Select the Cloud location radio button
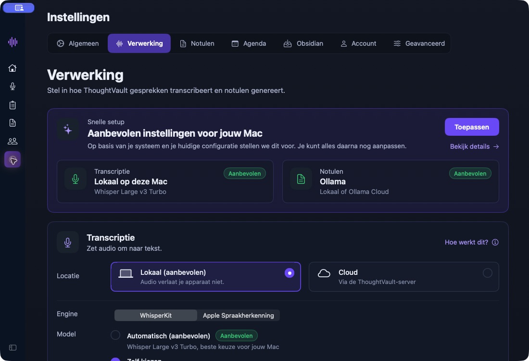The height and width of the screenshot is (361, 529). [x=488, y=273]
